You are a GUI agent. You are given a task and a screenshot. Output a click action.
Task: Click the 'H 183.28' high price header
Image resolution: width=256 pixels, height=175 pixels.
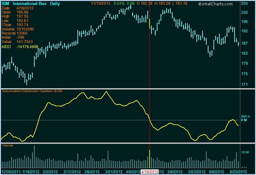tap(162, 3)
